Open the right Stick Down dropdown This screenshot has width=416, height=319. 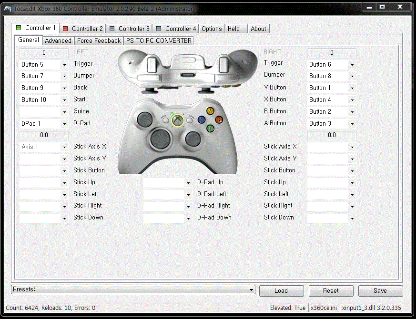(332, 219)
